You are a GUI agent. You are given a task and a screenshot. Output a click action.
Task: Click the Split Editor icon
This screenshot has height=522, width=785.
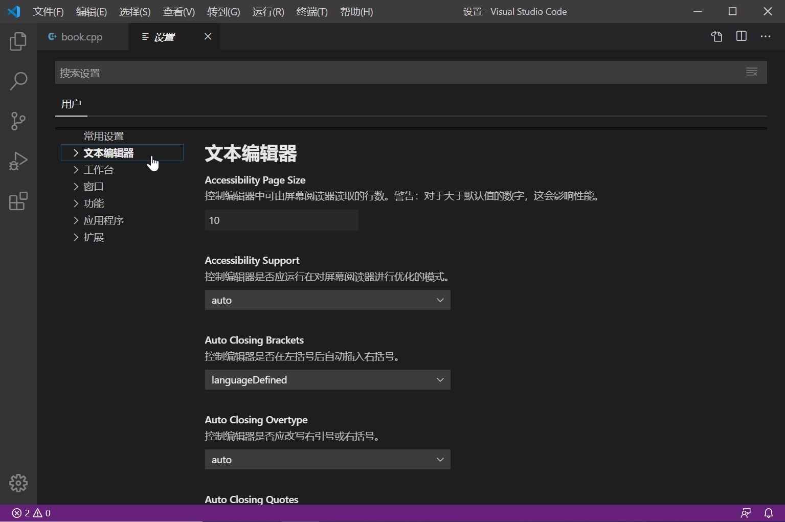click(741, 36)
